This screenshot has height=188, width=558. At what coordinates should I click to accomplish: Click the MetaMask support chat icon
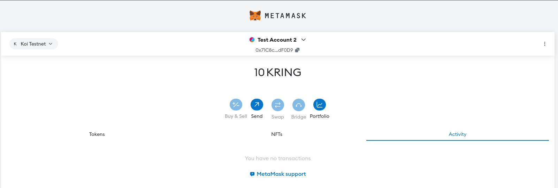coord(252,174)
